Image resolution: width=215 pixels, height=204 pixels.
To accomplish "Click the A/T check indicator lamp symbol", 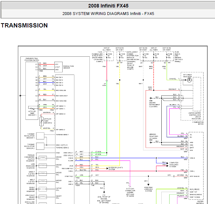I will click(x=189, y=80).
